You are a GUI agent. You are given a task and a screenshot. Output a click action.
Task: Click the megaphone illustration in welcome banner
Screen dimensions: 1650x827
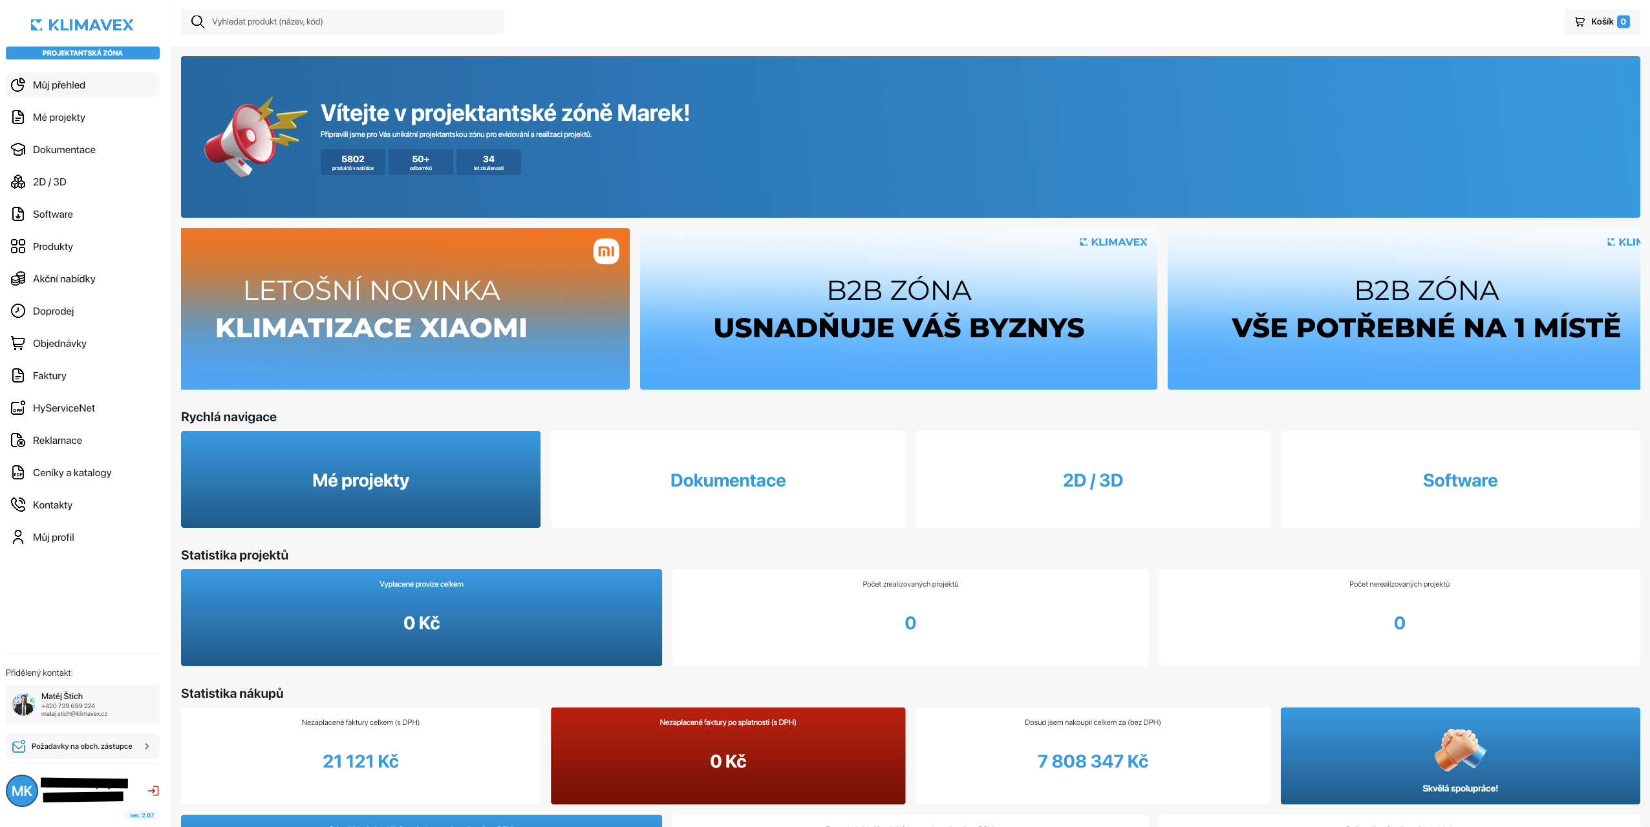click(x=255, y=137)
